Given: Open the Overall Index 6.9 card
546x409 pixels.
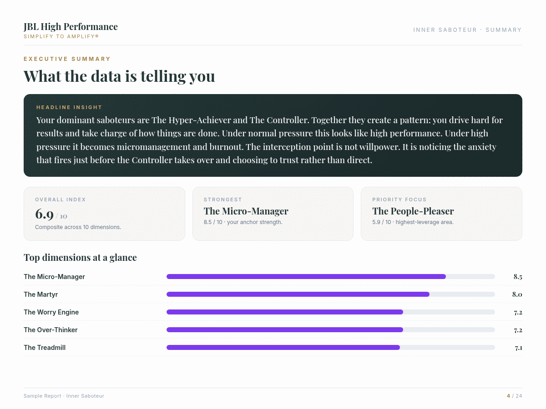Looking at the screenshot, I should pyautogui.click(x=104, y=214).
